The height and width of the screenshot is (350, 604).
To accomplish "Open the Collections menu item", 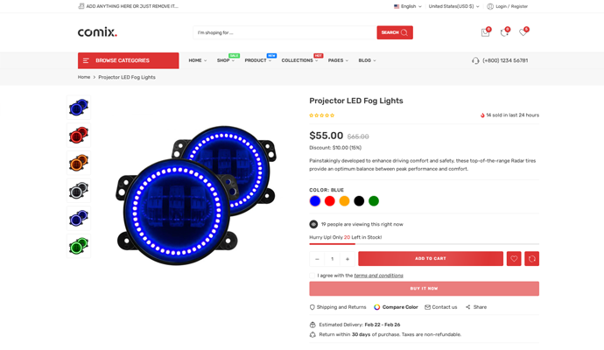I will tap(300, 60).
